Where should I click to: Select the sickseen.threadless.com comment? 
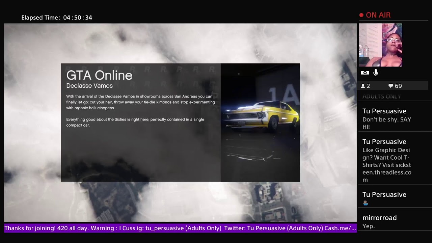click(387, 165)
